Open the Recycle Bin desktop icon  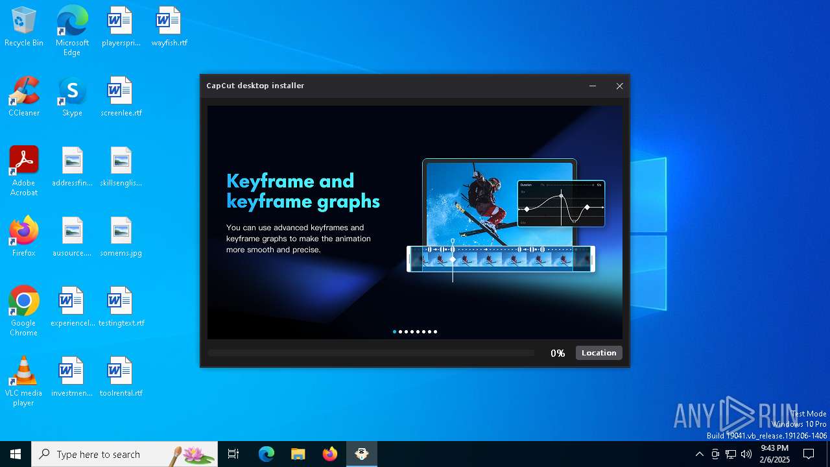(24, 27)
